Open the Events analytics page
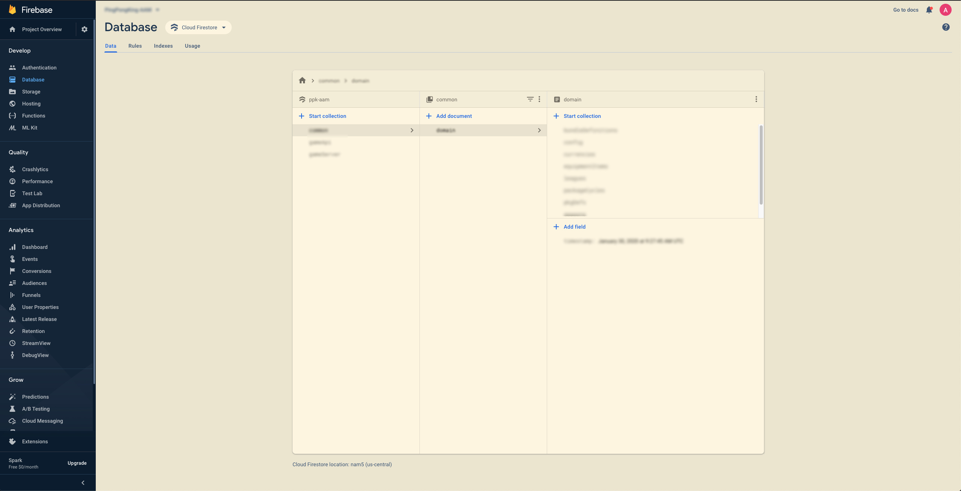This screenshot has width=961, height=491. click(30, 259)
